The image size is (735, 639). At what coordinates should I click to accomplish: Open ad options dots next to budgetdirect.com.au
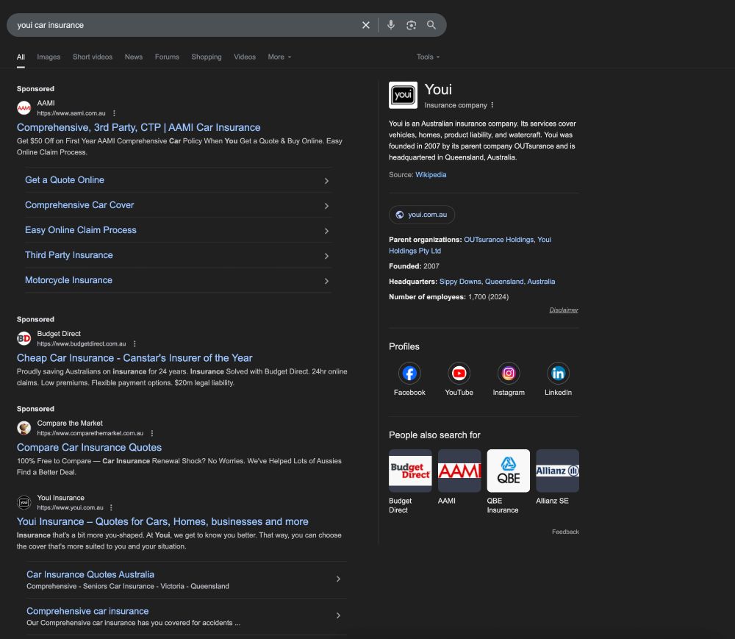(x=135, y=343)
